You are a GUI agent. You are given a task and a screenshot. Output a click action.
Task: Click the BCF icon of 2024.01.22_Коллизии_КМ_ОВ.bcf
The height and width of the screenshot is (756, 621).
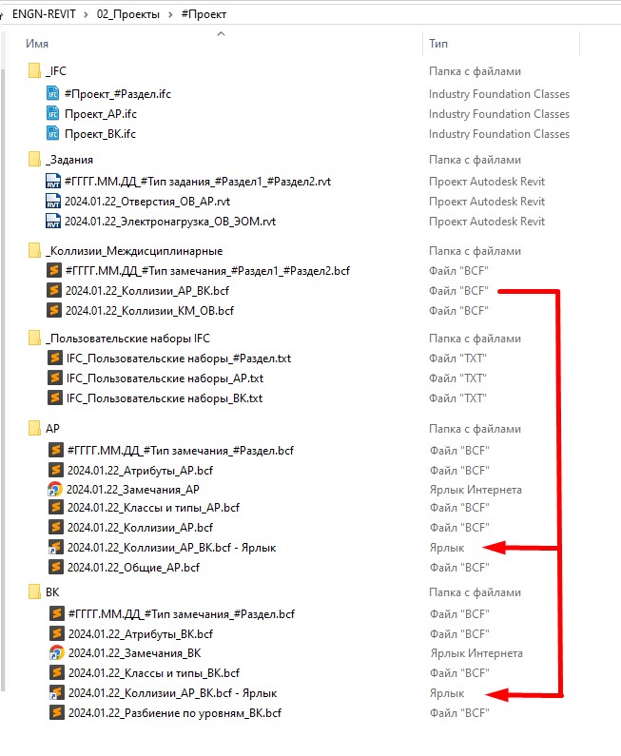click(x=54, y=310)
